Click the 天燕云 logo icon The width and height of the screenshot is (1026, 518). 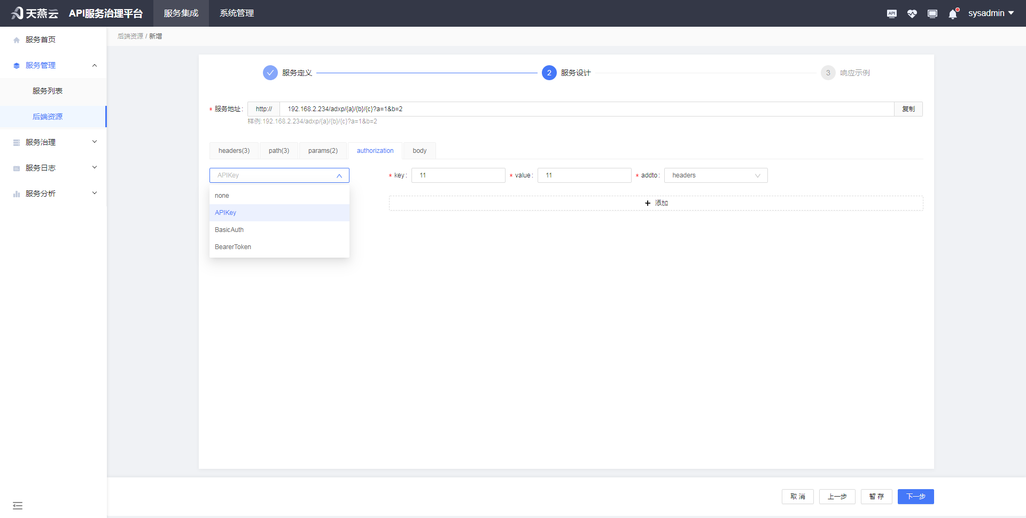(x=17, y=13)
